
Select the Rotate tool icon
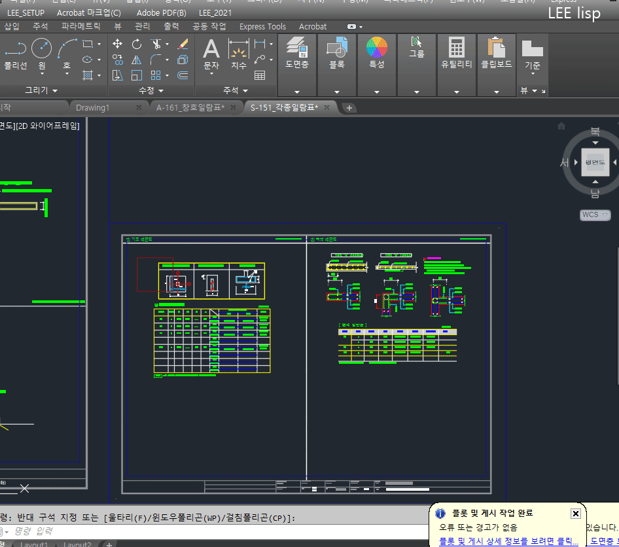pyautogui.click(x=137, y=44)
